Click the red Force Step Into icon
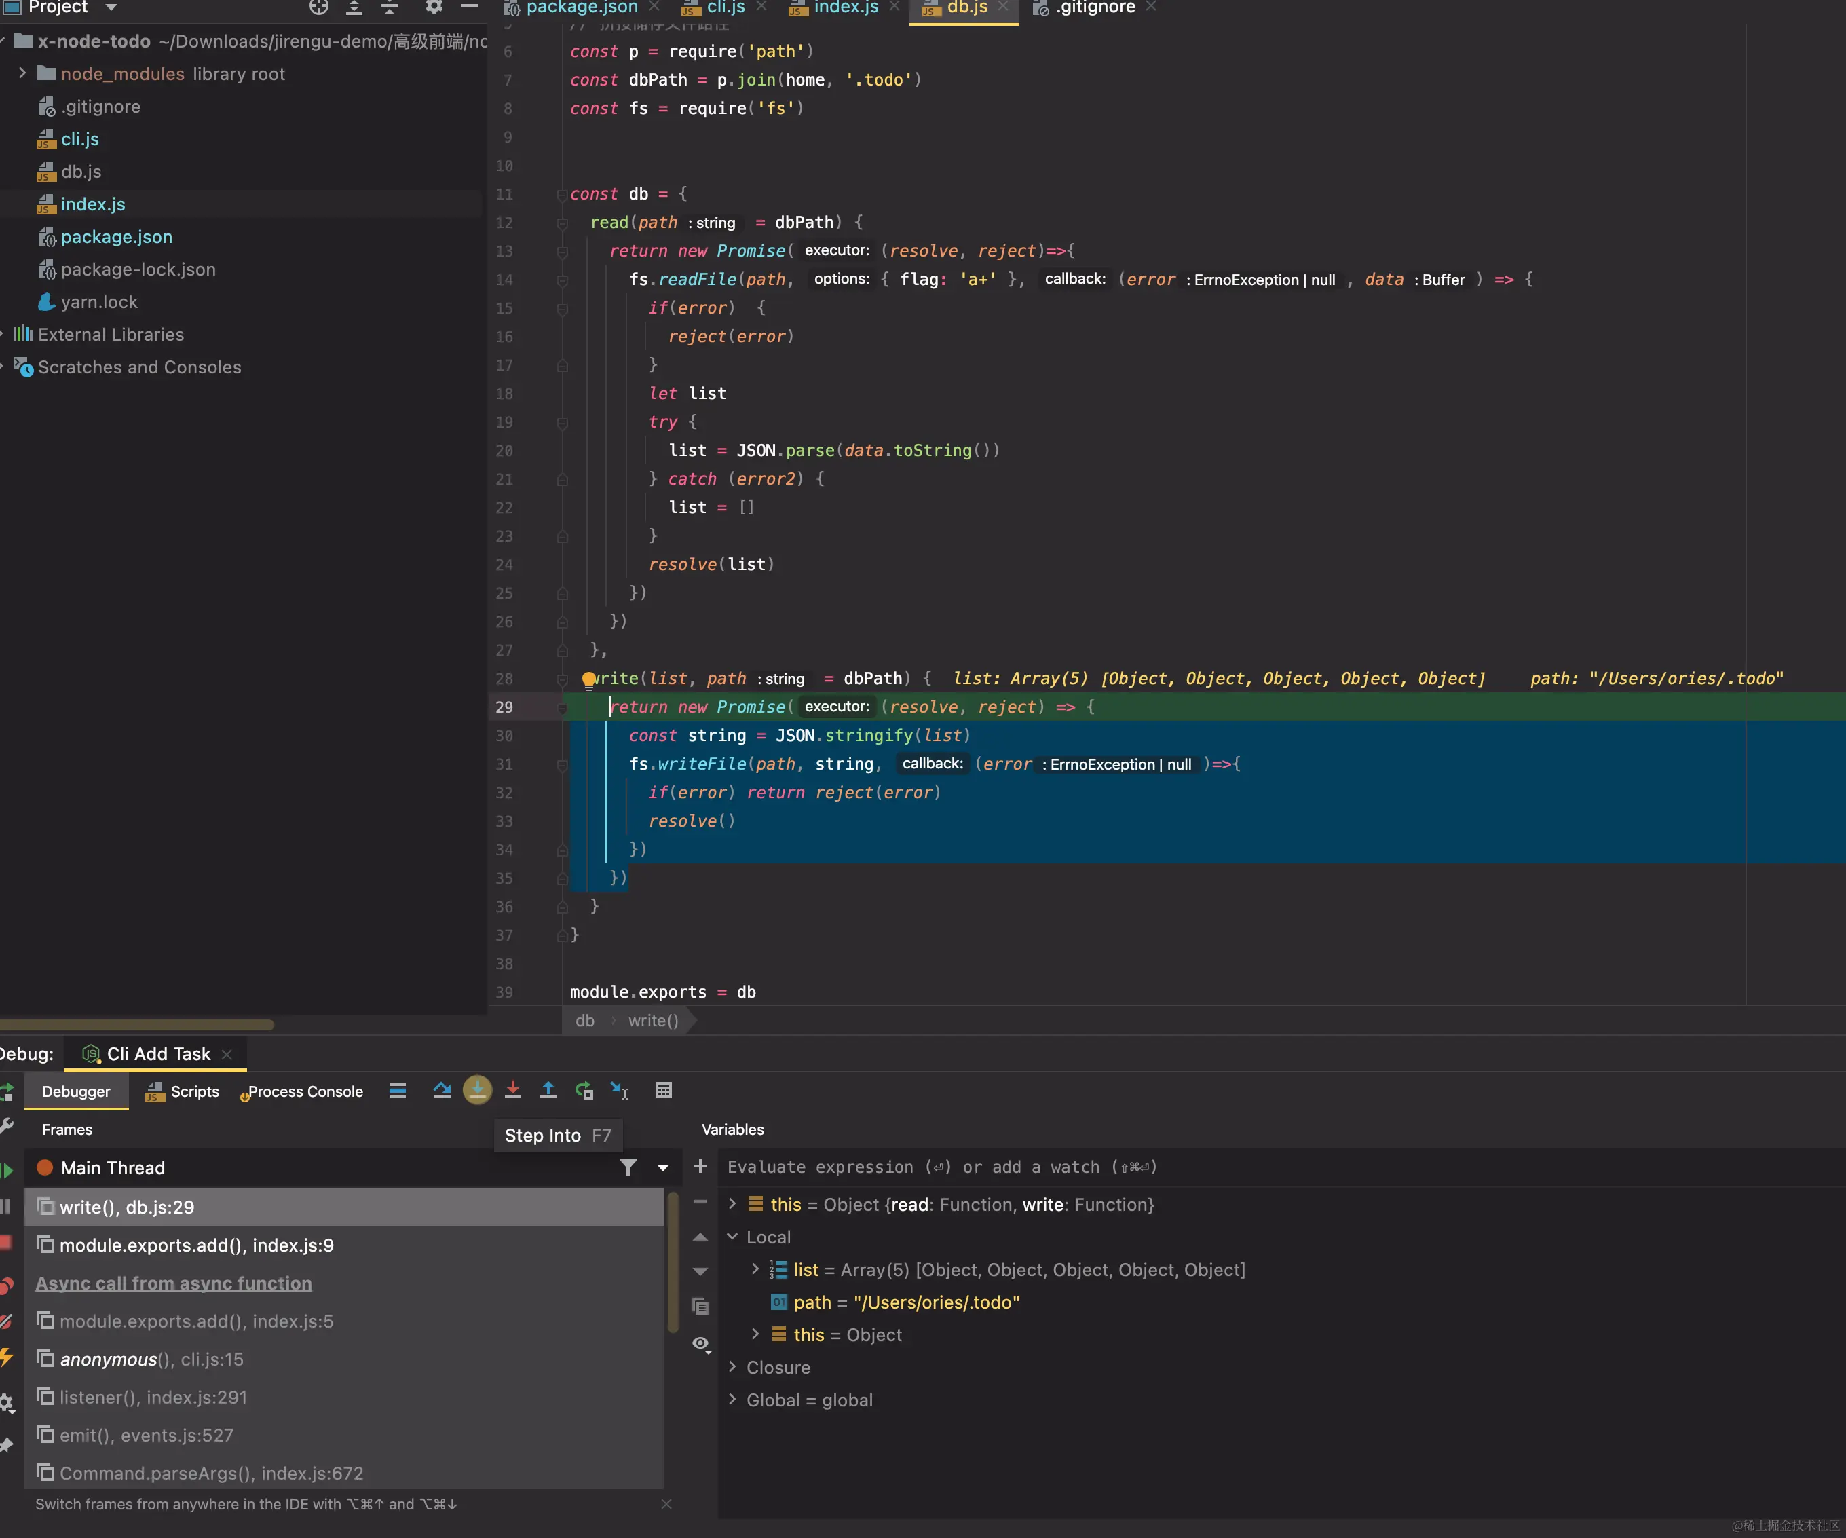 tap(512, 1091)
